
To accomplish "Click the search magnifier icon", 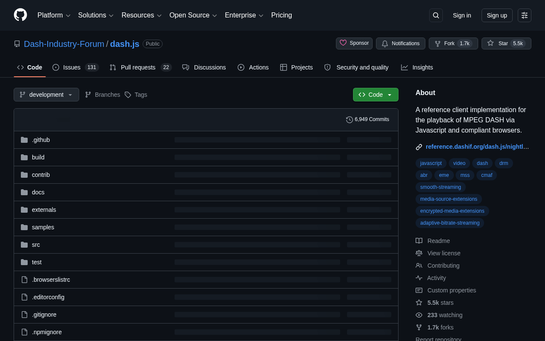I will pos(436,15).
